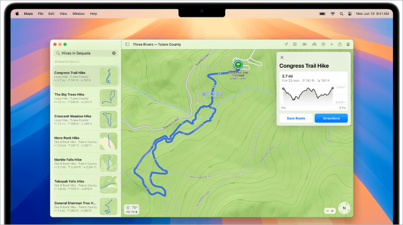Open the Apple menu
403x225 pixels.
point(17,14)
